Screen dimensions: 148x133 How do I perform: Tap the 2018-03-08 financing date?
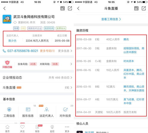[84, 39]
